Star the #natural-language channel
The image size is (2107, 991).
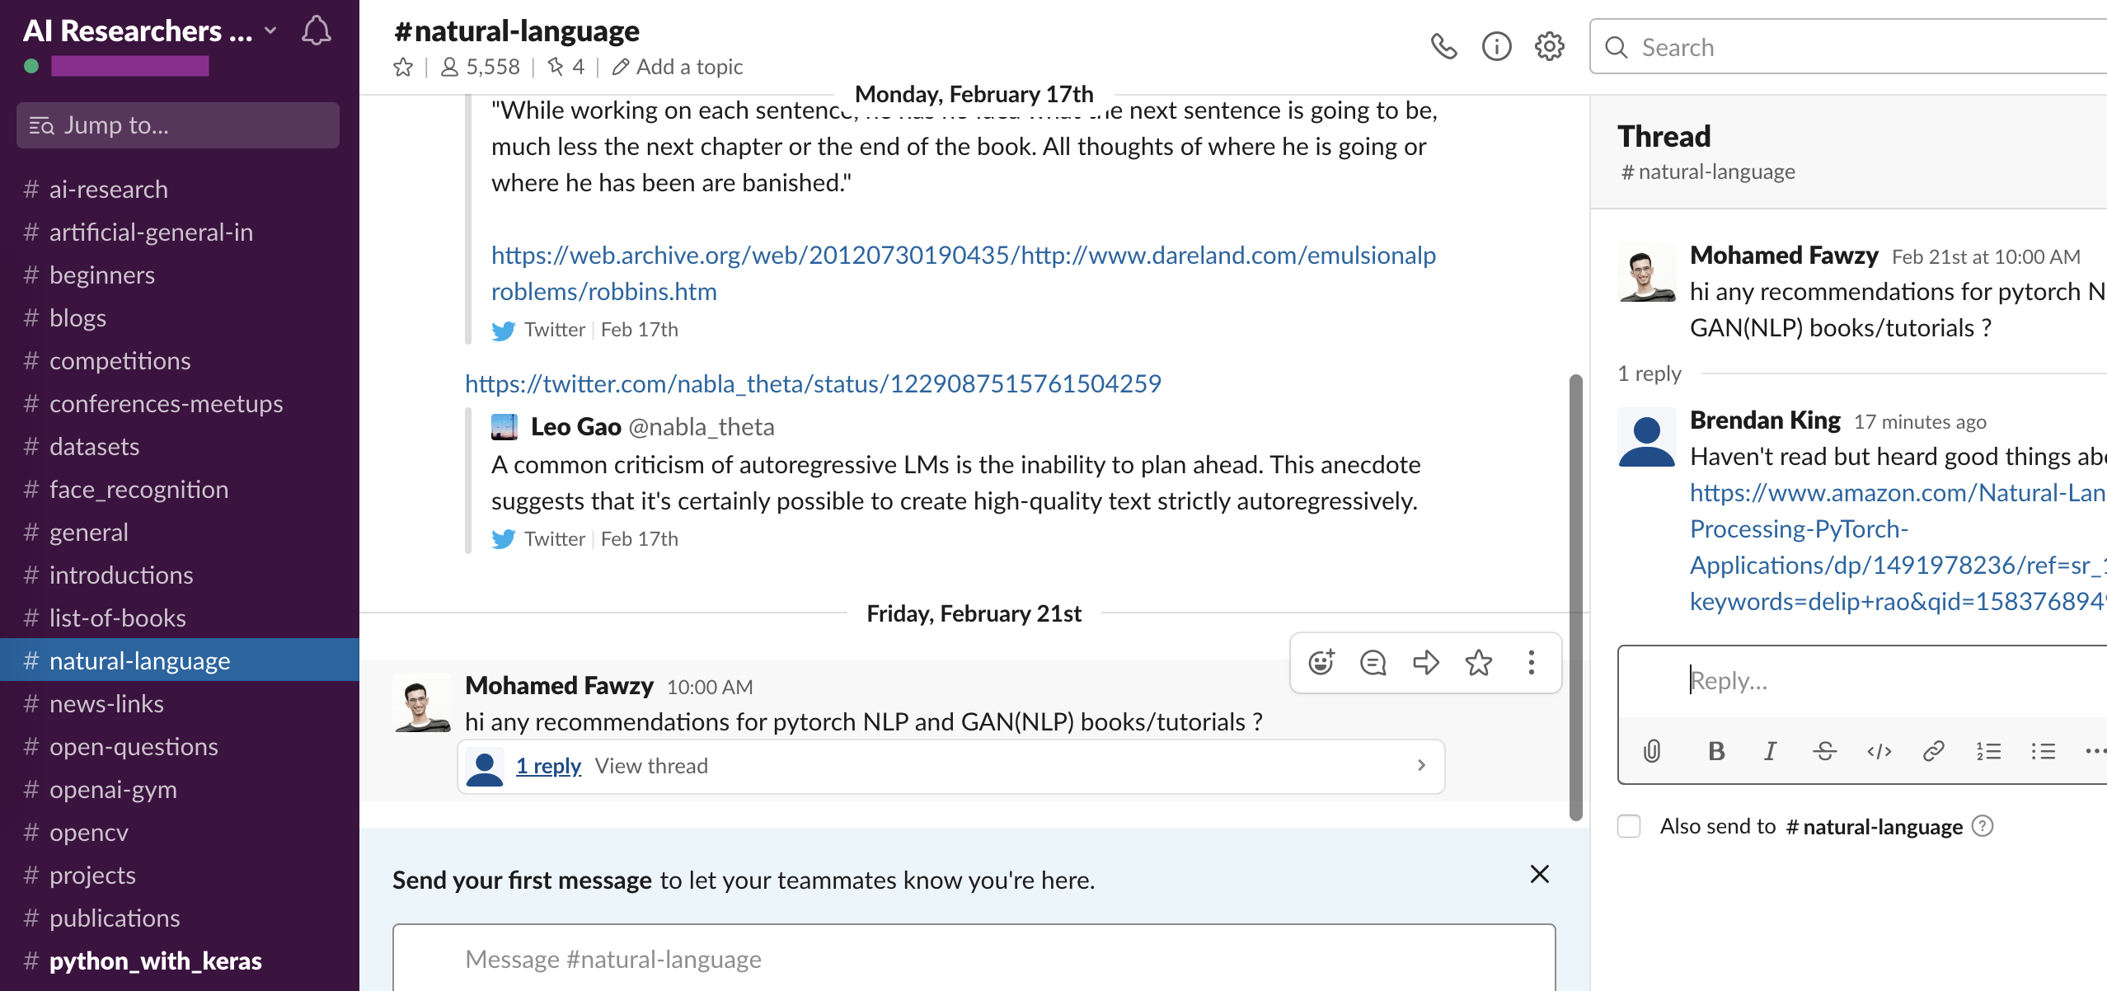tap(403, 67)
